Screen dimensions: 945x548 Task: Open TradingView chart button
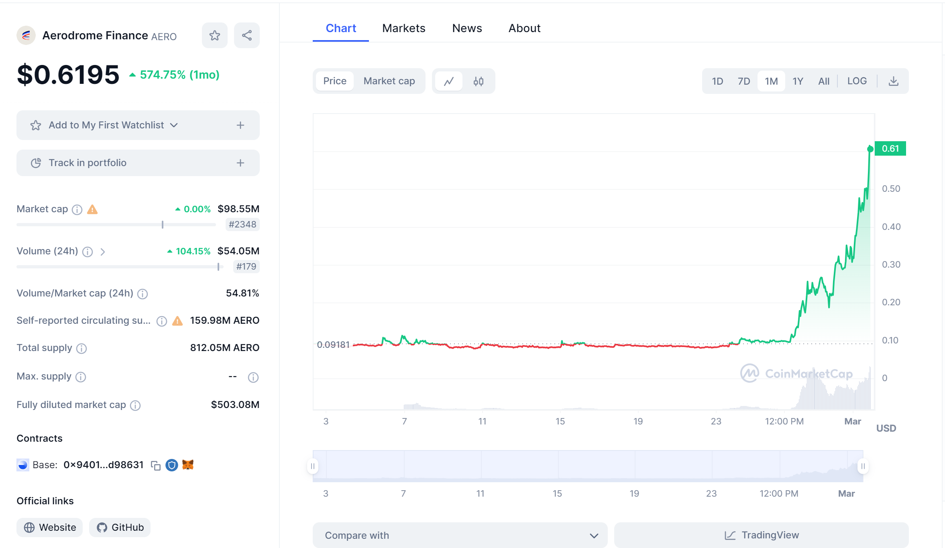click(x=761, y=535)
